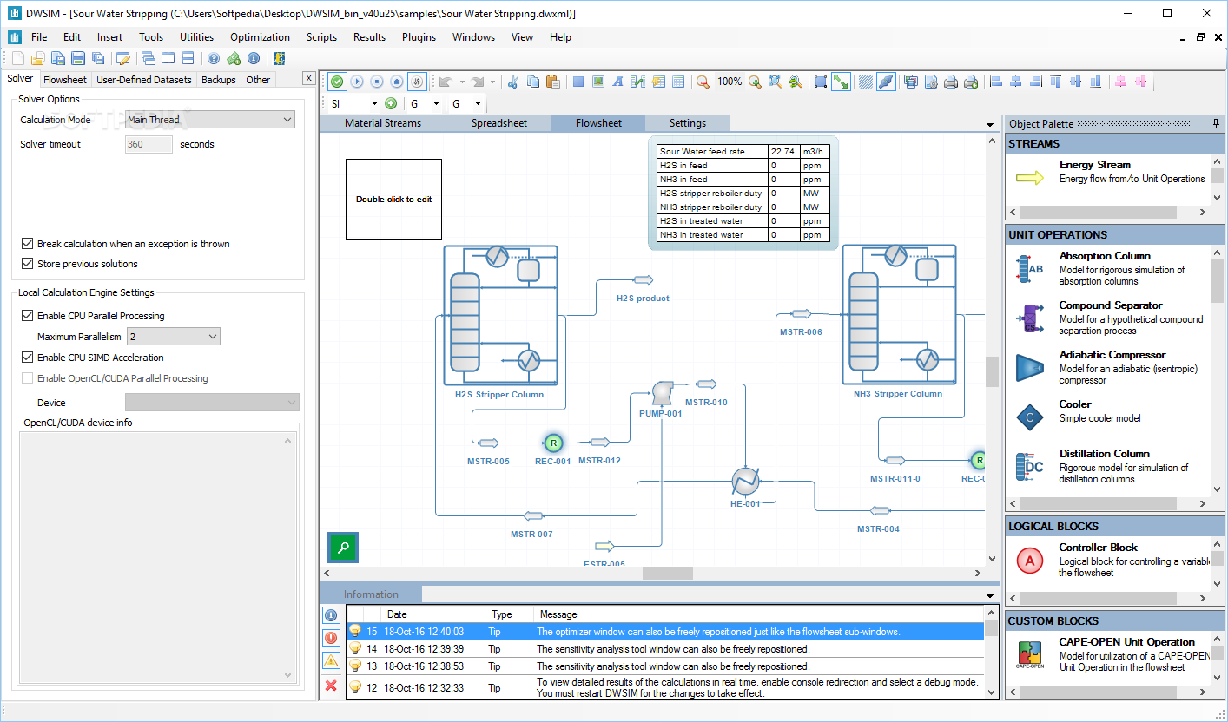Click the flowsheet horizontal scrollbar thumb

[x=667, y=574]
